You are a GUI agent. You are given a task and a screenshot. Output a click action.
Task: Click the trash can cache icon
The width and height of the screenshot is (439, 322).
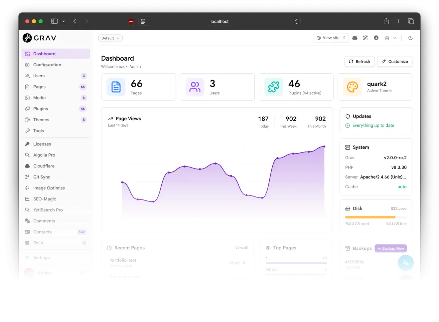pos(387,38)
